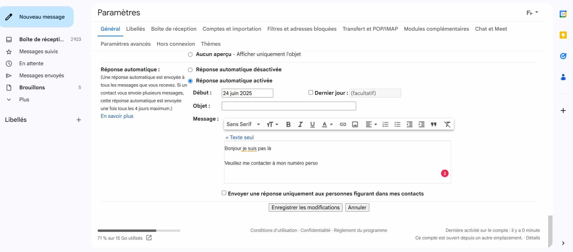The height and width of the screenshot is (252, 573).
Task: Remove formatting from text
Action: pos(447,124)
